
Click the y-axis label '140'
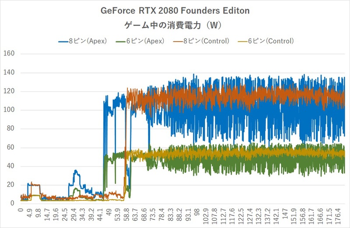pyautogui.click(x=9, y=72)
